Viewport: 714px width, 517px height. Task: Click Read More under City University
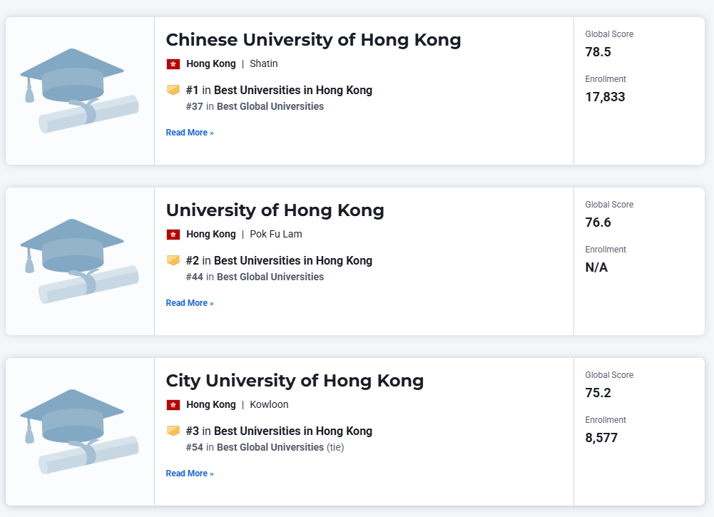pos(190,474)
